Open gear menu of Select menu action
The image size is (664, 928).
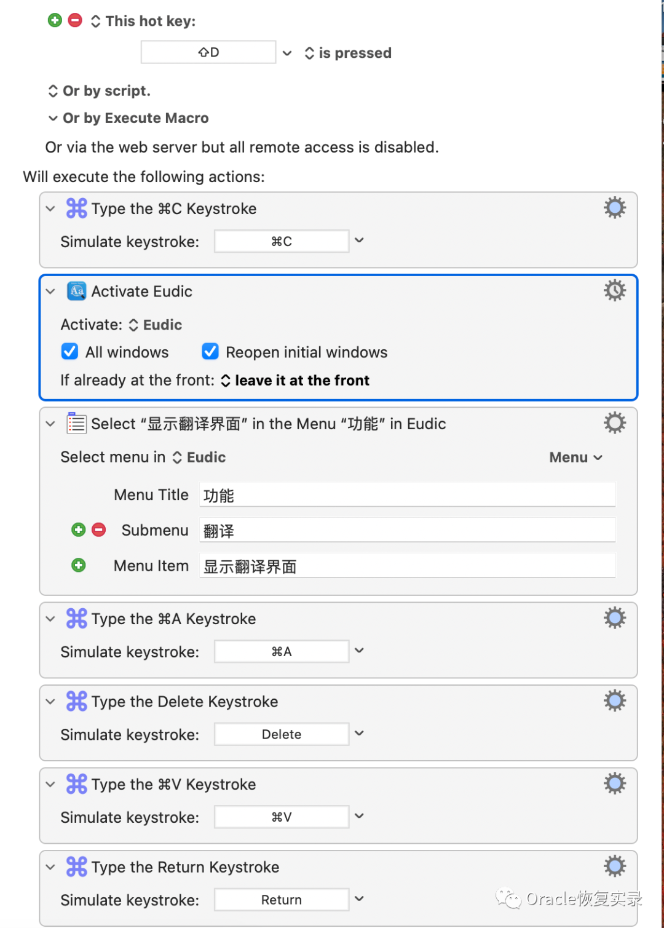614,423
